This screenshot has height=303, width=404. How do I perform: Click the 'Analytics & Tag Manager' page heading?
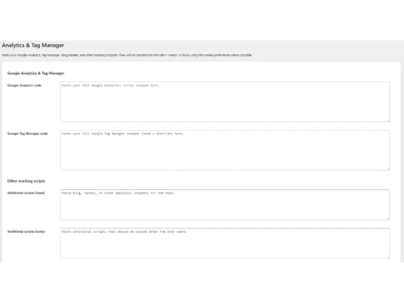pyautogui.click(x=33, y=45)
